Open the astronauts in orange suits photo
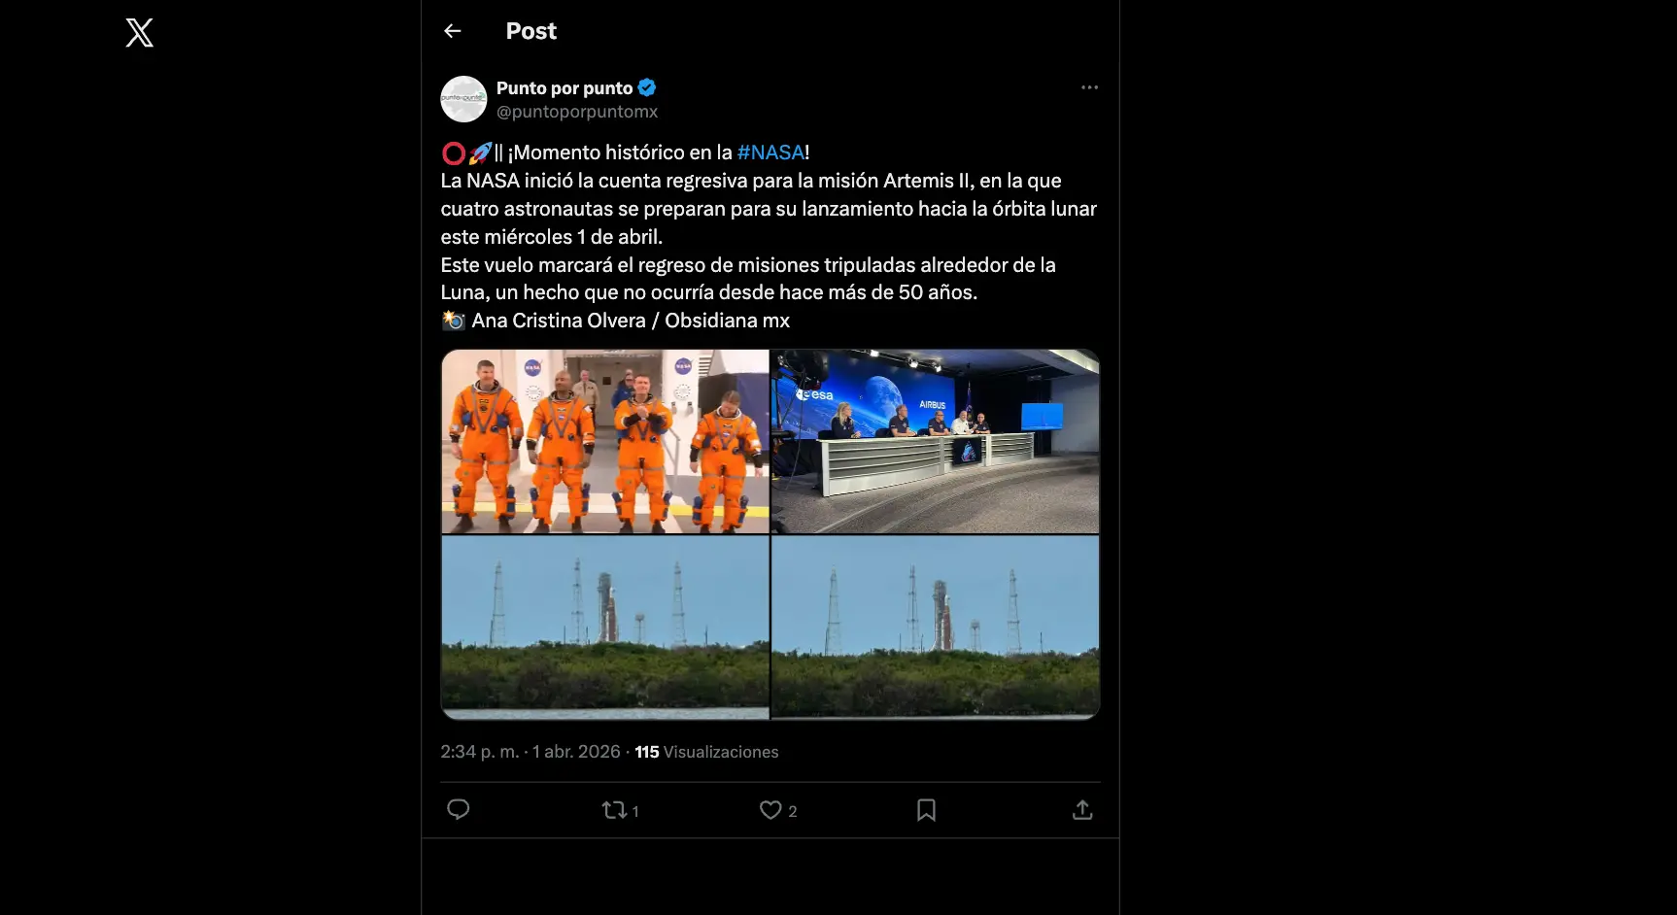The width and height of the screenshot is (1677, 915). click(x=602, y=442)
